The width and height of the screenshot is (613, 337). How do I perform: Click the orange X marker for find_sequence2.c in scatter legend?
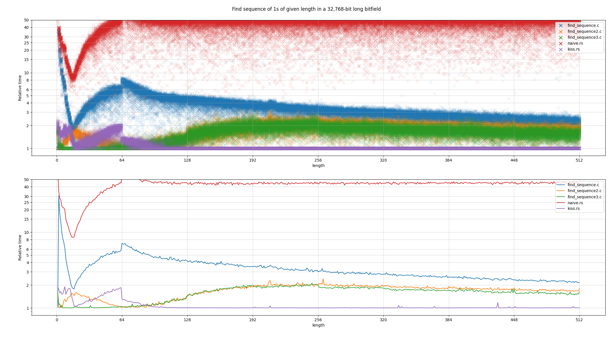point(561,31)
